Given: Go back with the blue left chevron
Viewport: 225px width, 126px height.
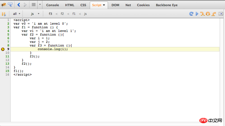Looking at the screenshot, I should tap(19, 5).
